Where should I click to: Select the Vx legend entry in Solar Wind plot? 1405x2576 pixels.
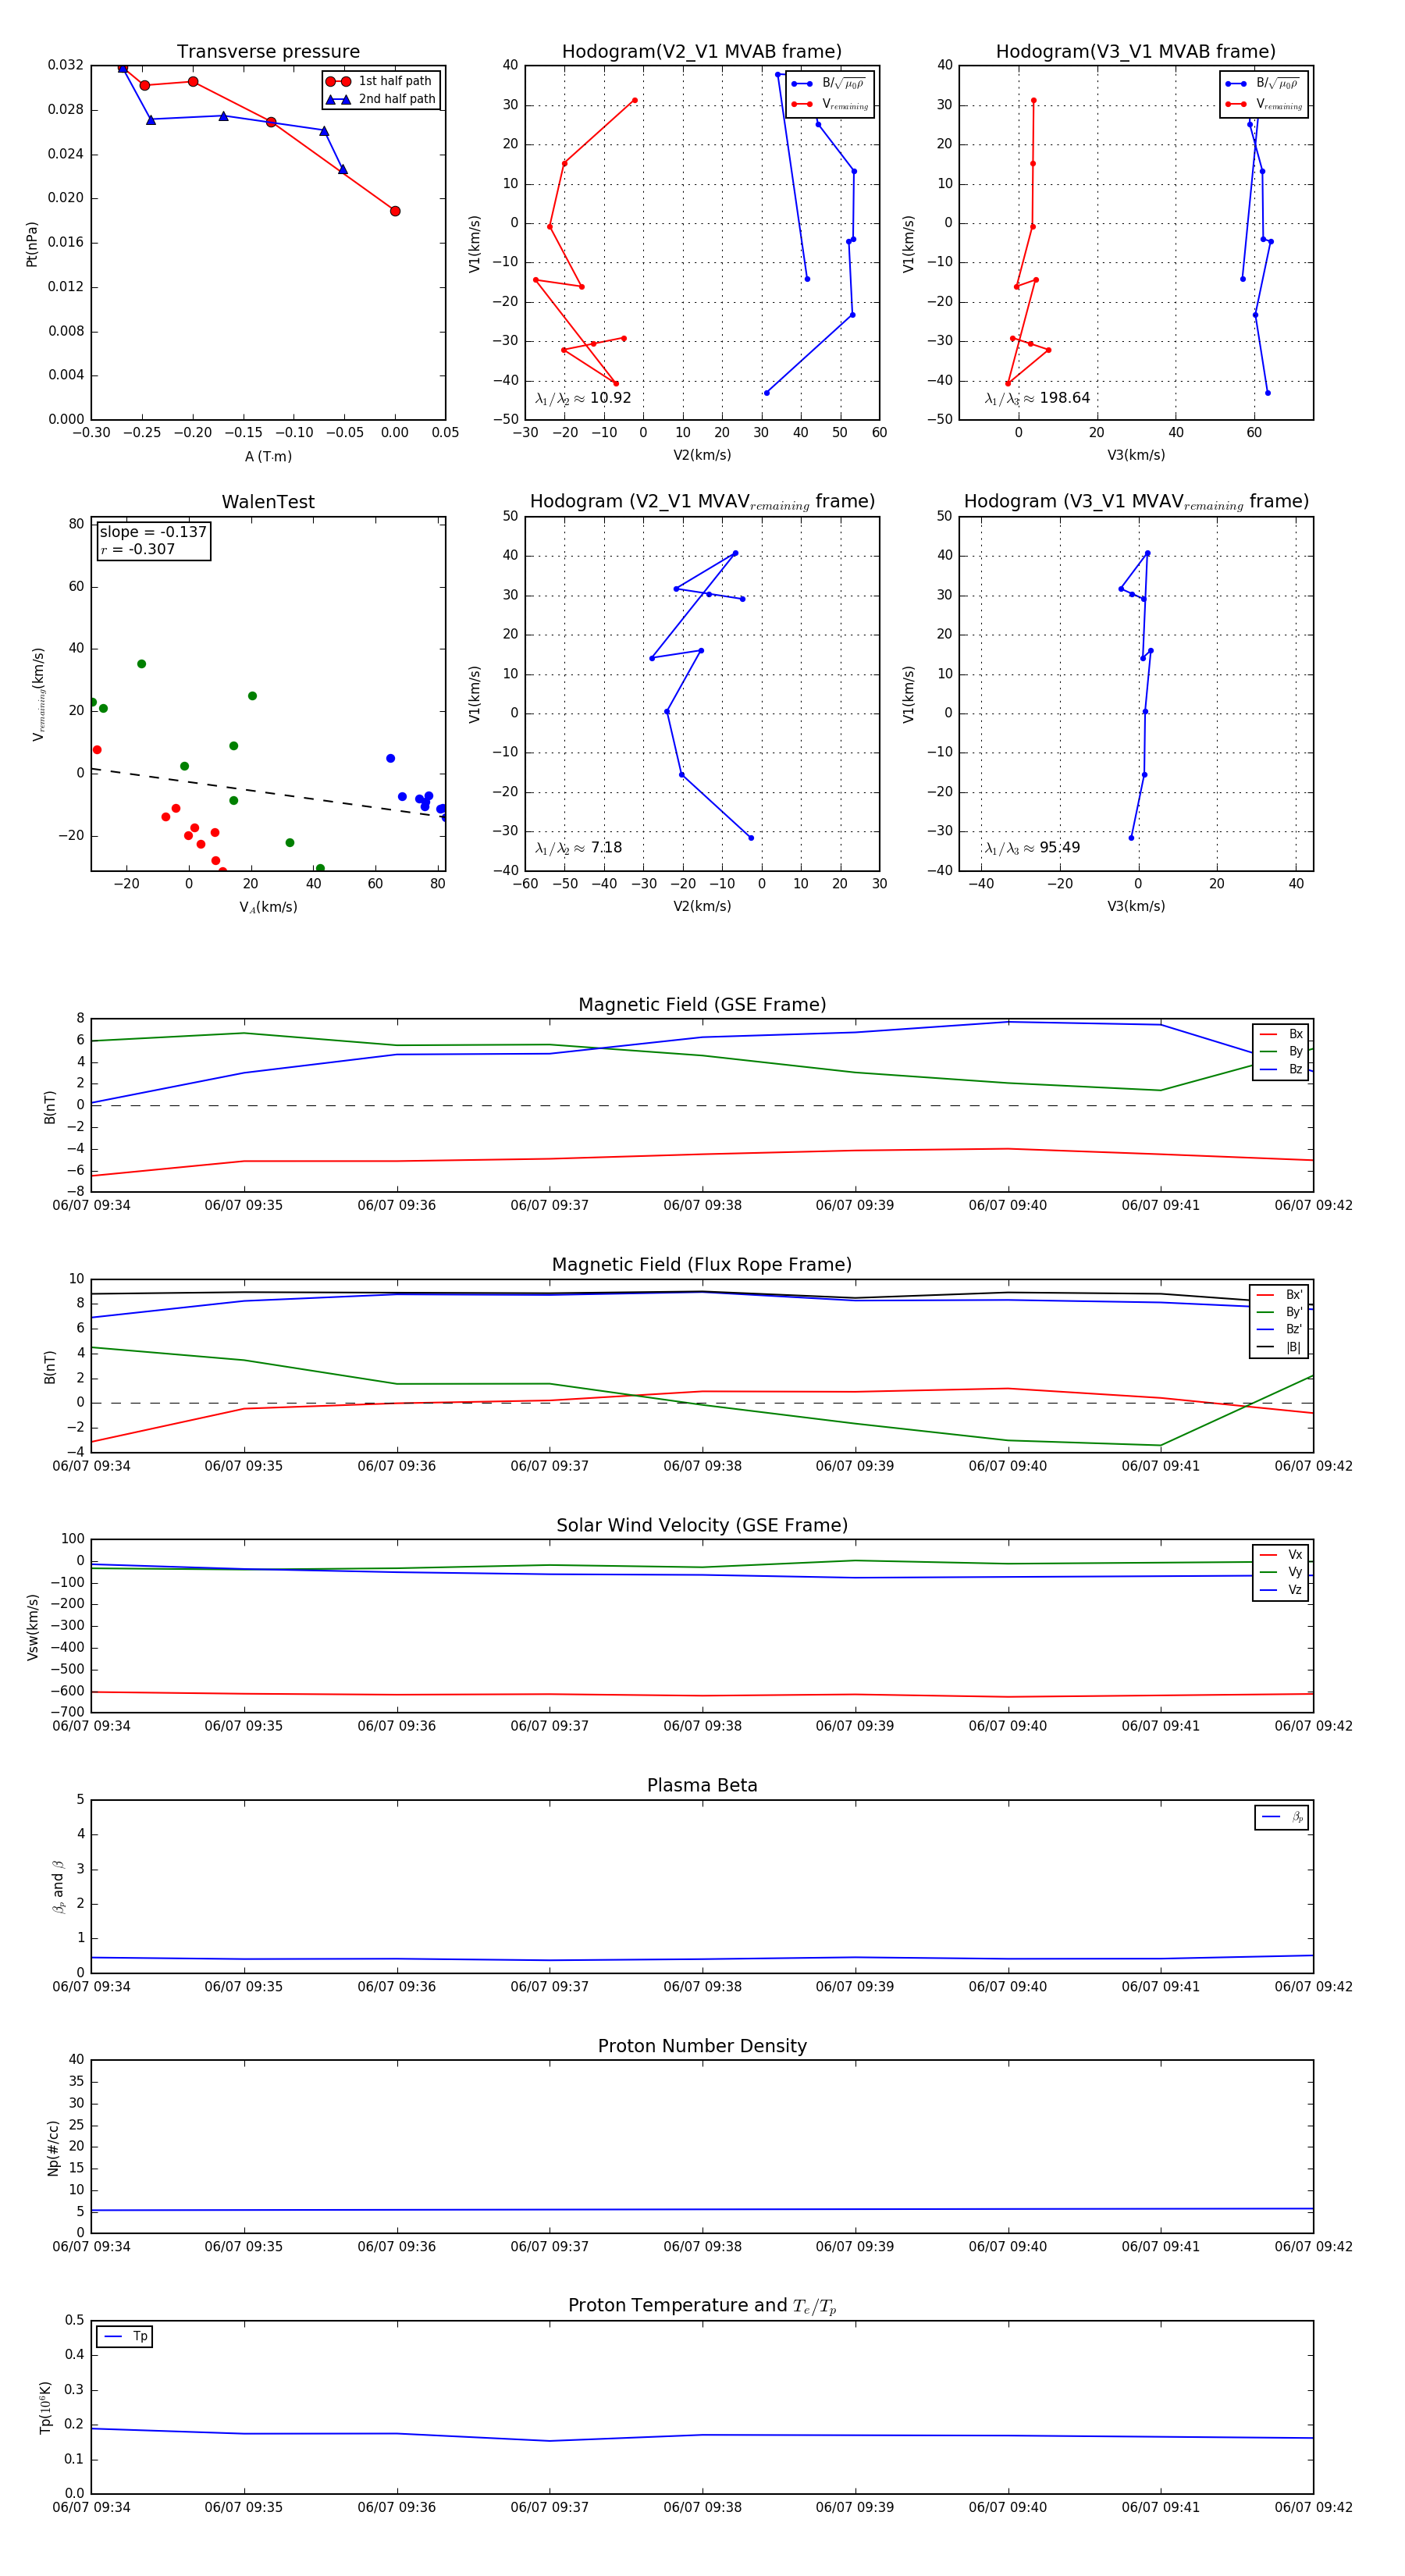coord(1281,1555)
